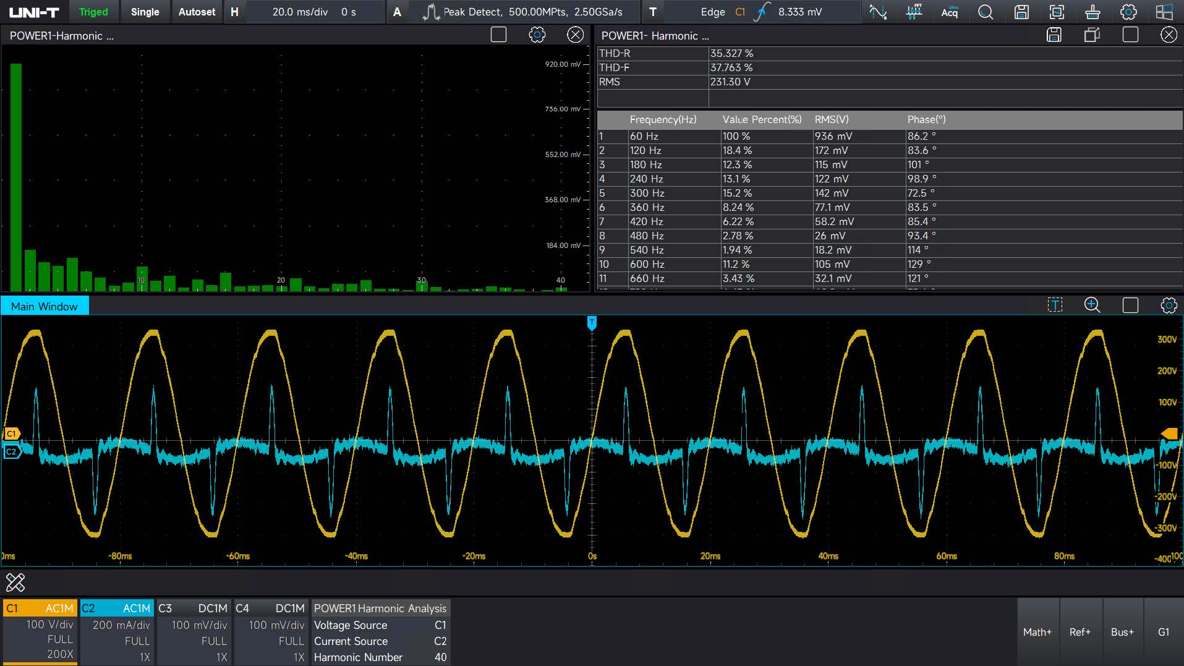The image size is (1184, 666).
Task: Select the Main Window tab
Action: 45,306
